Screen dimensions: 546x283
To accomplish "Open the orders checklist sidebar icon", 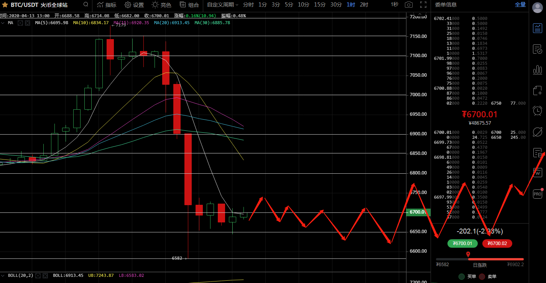I will [538, 49].
